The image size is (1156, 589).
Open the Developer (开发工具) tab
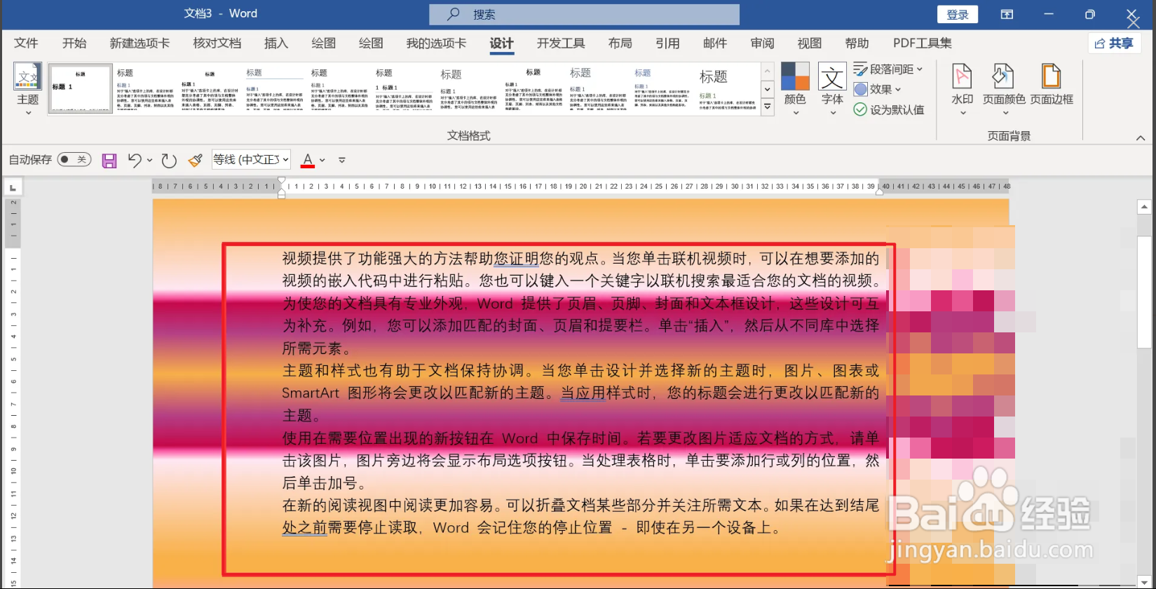click(561, 43)
